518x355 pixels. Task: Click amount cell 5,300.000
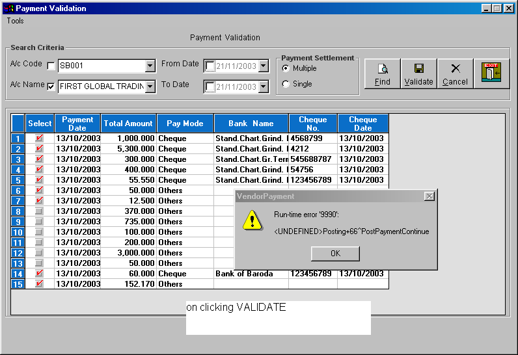point(128,148)
